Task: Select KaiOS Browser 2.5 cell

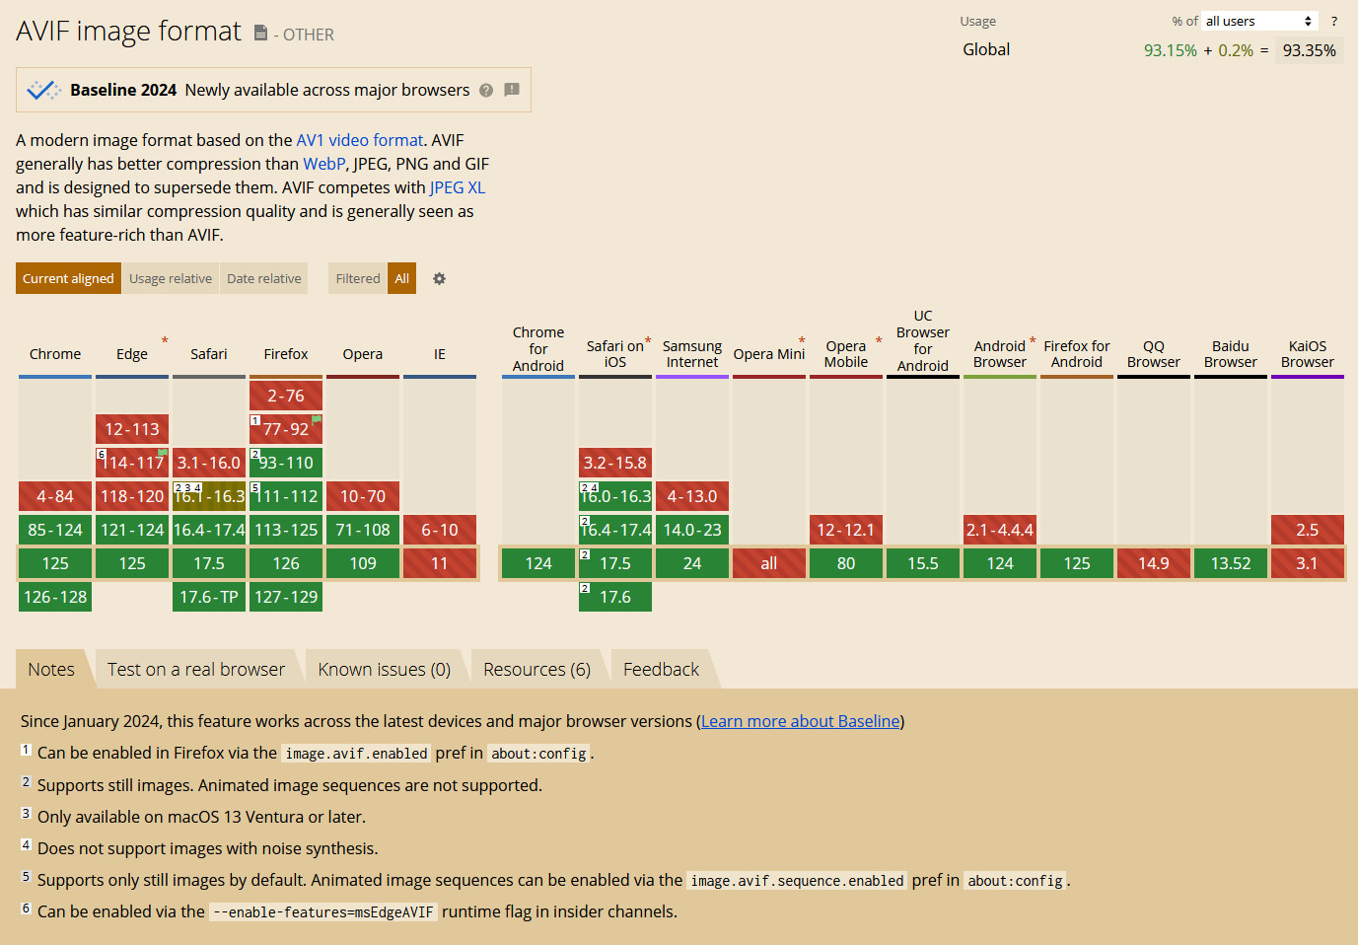Action: click(1308, 530)
